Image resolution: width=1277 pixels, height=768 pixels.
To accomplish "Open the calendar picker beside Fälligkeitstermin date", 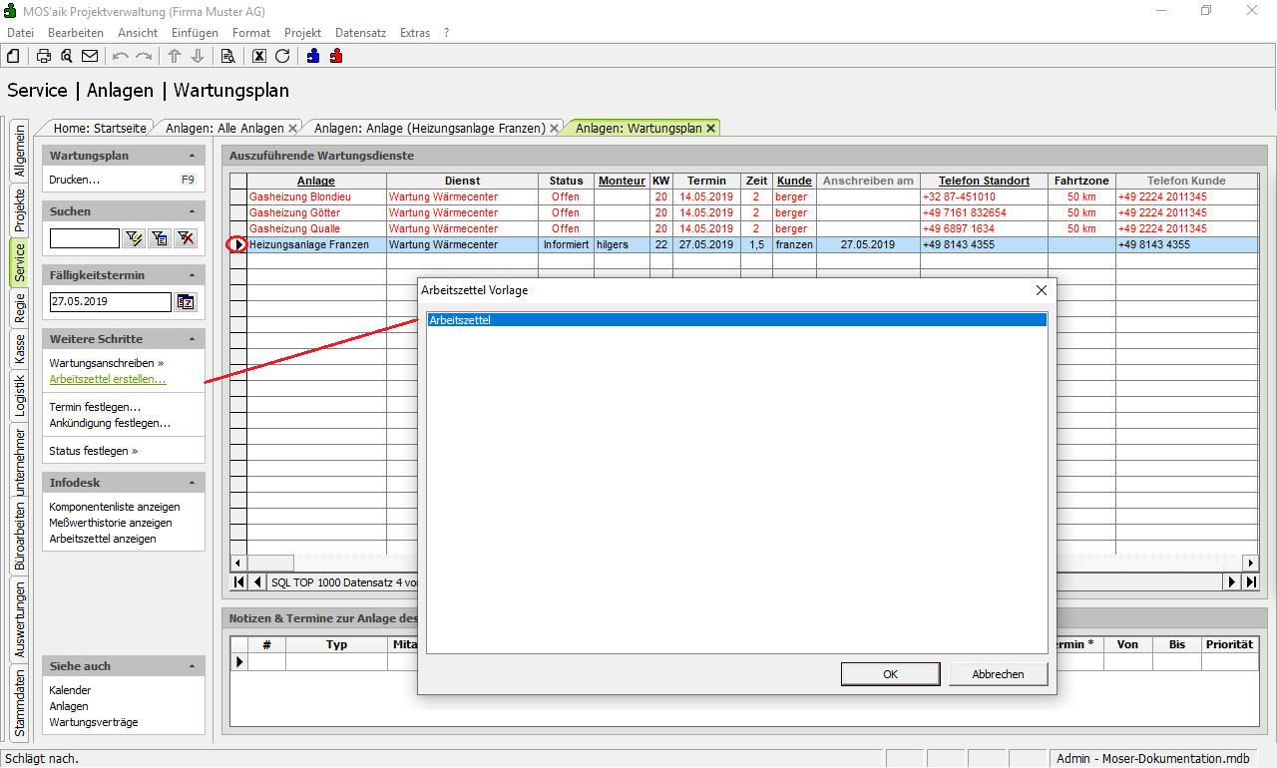I will 186,302.
